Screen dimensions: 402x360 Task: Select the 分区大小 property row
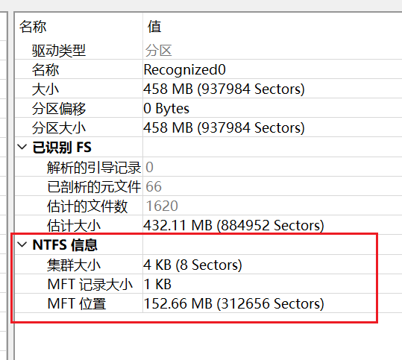(208, 127)
